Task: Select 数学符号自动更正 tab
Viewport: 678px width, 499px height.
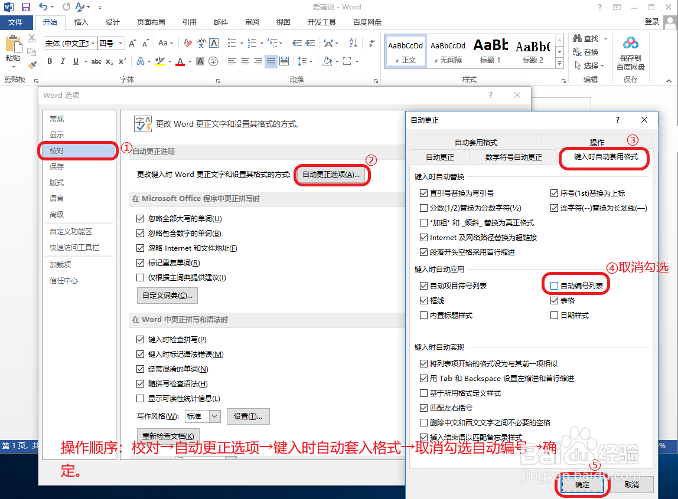Action: pyautogui.click(x=513, y=157)
